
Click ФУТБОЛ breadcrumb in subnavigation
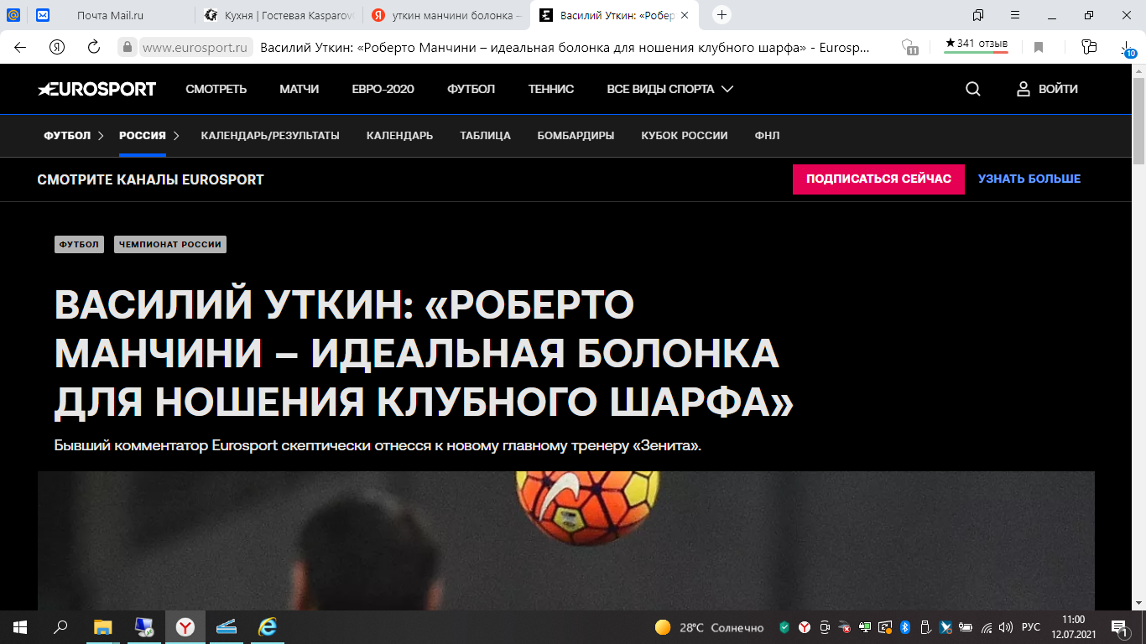[x=67, y=135]
